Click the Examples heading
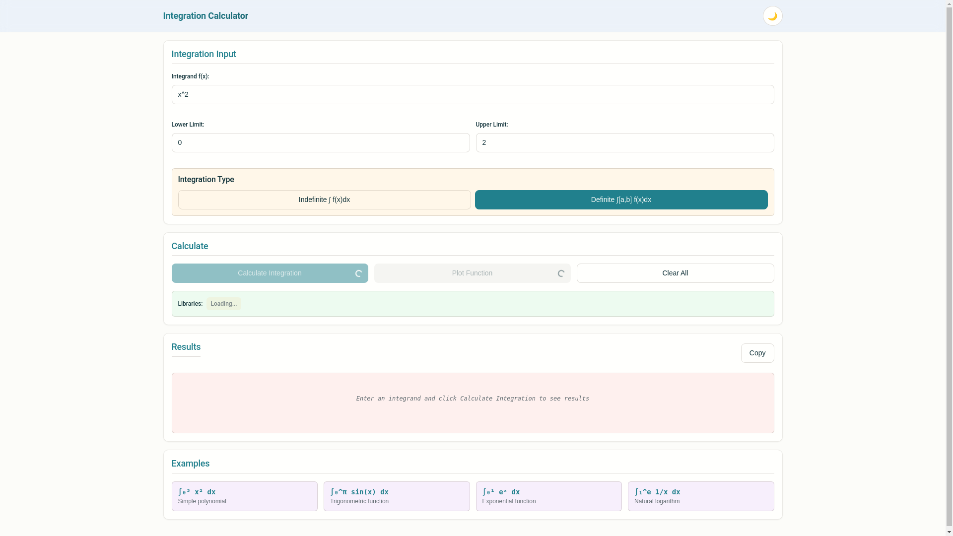This screenshot has width=953, height=536. coord(191,464)
